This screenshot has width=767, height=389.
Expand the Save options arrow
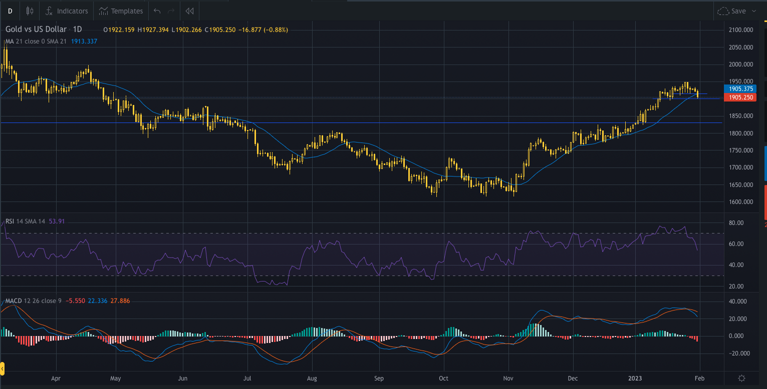pos(754,10)
